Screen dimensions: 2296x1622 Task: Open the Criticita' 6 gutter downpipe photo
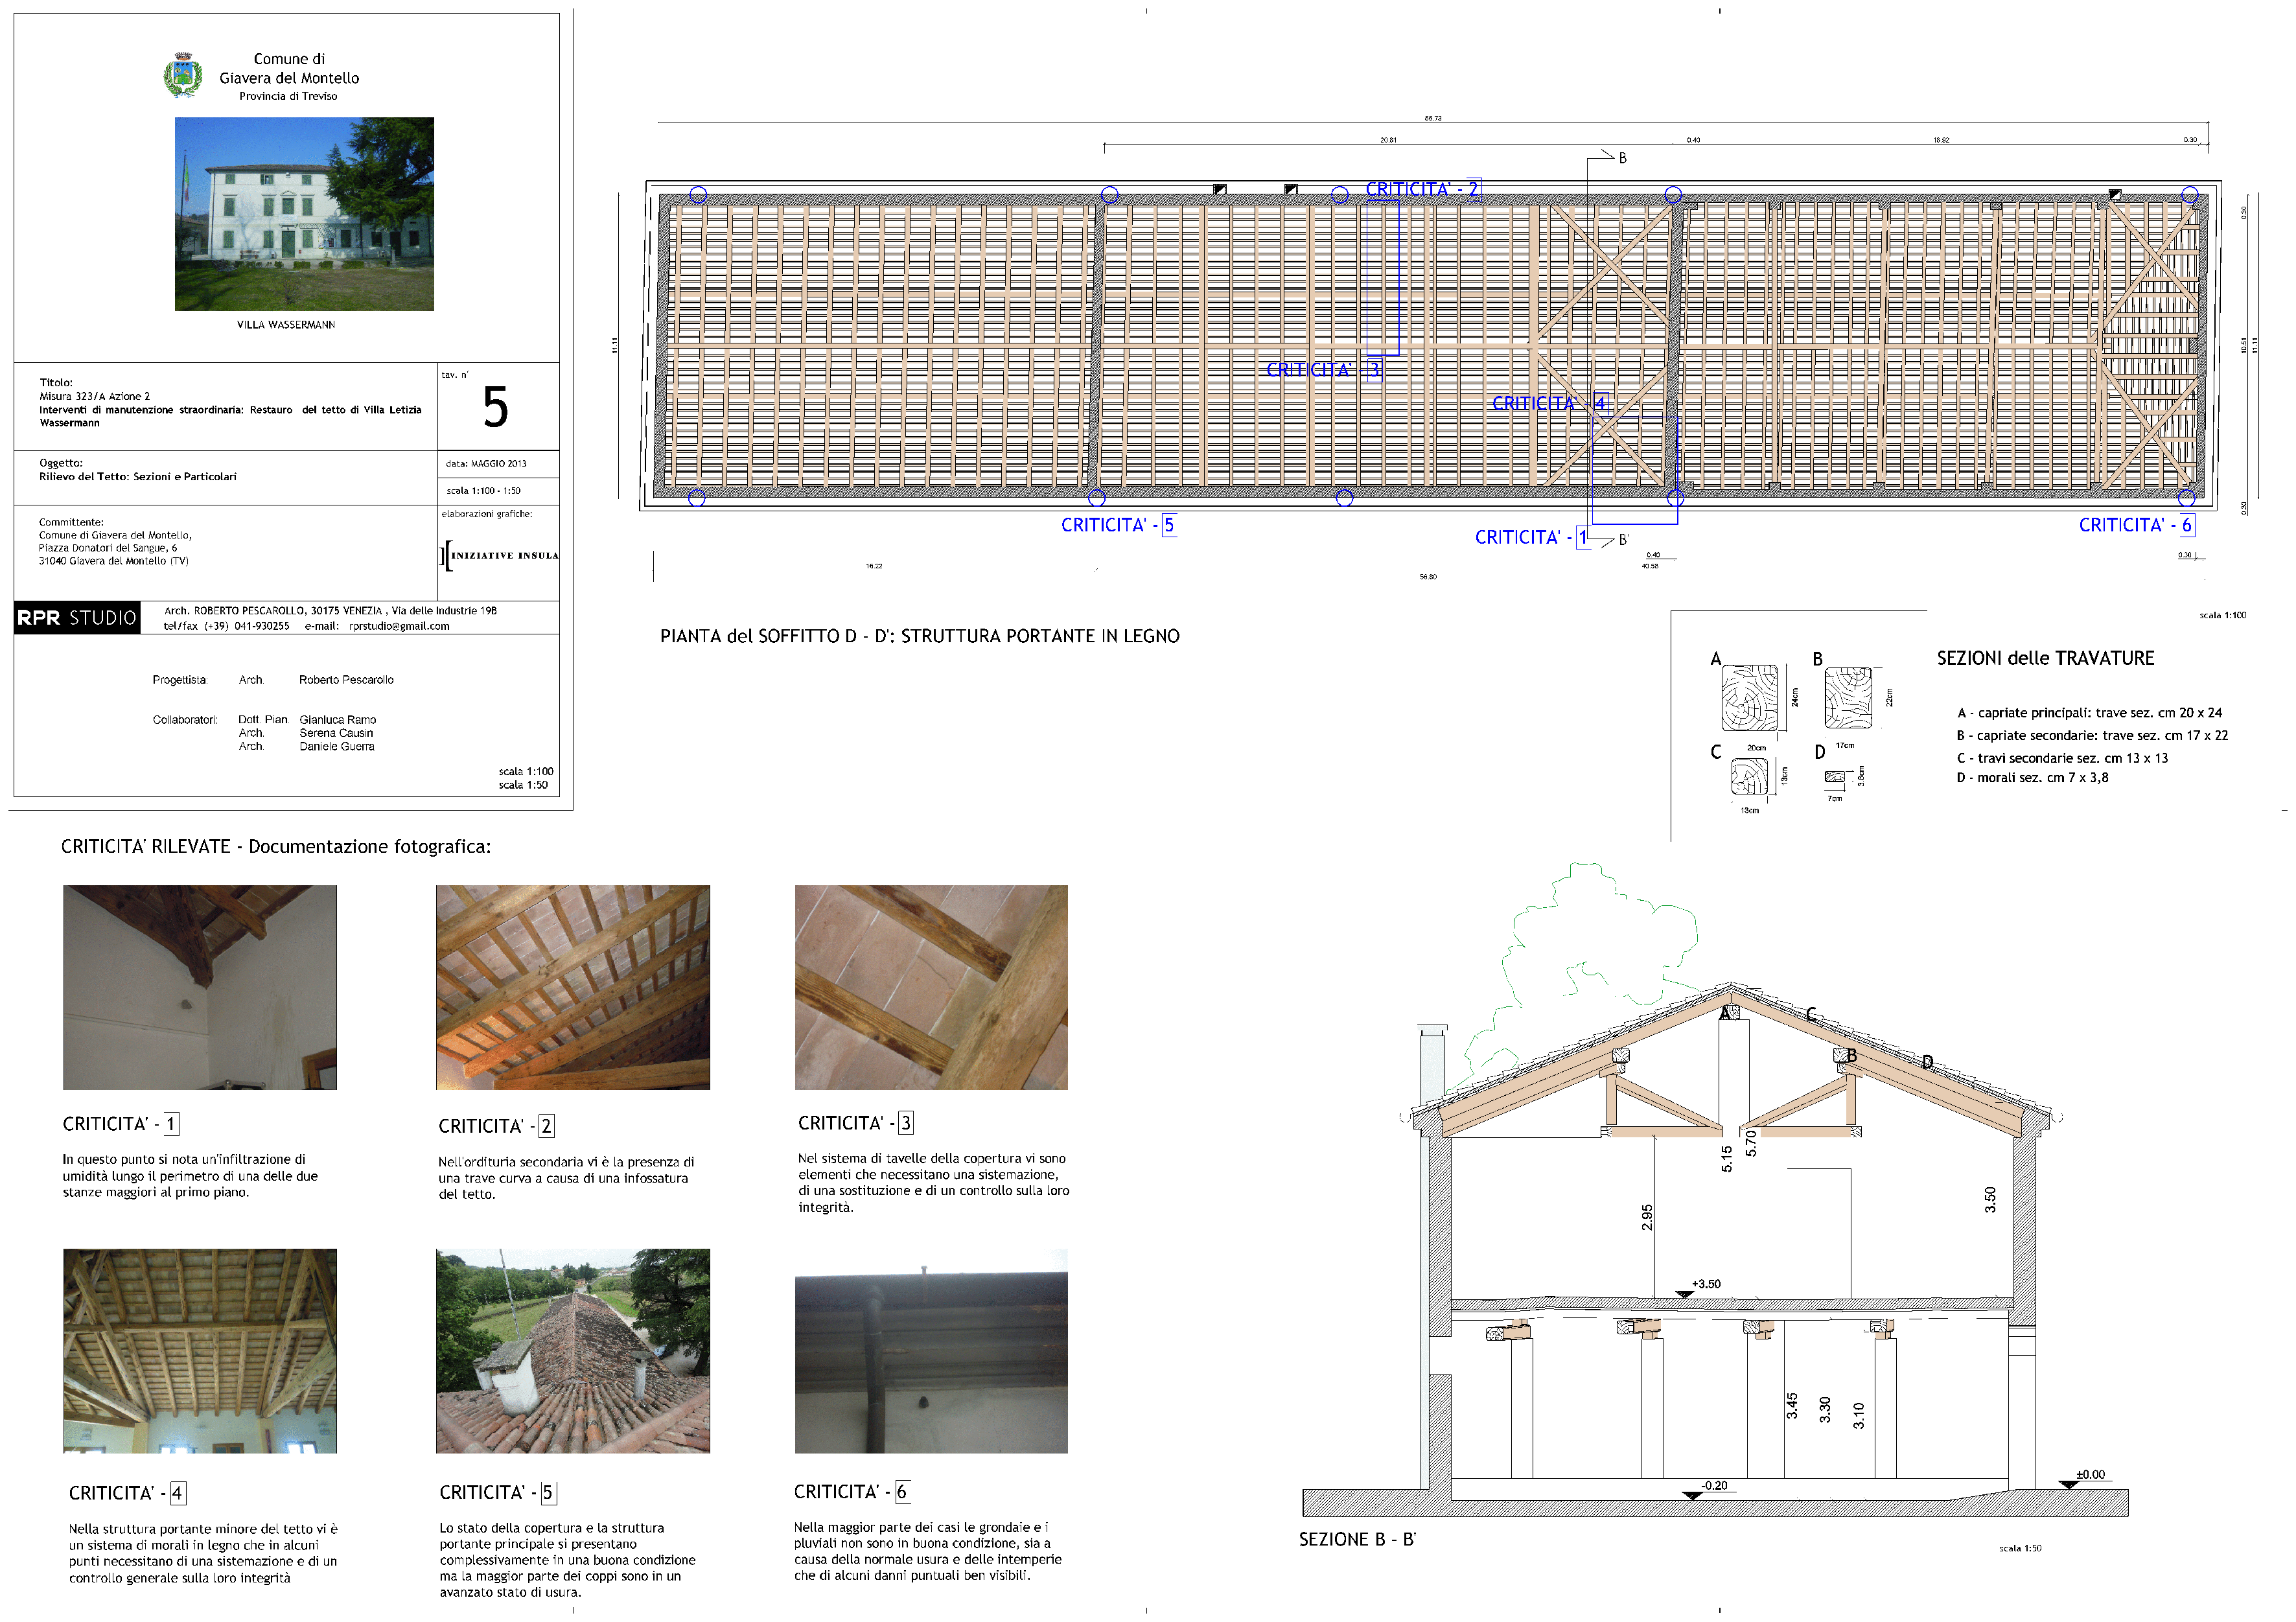tap(931, 1351)
